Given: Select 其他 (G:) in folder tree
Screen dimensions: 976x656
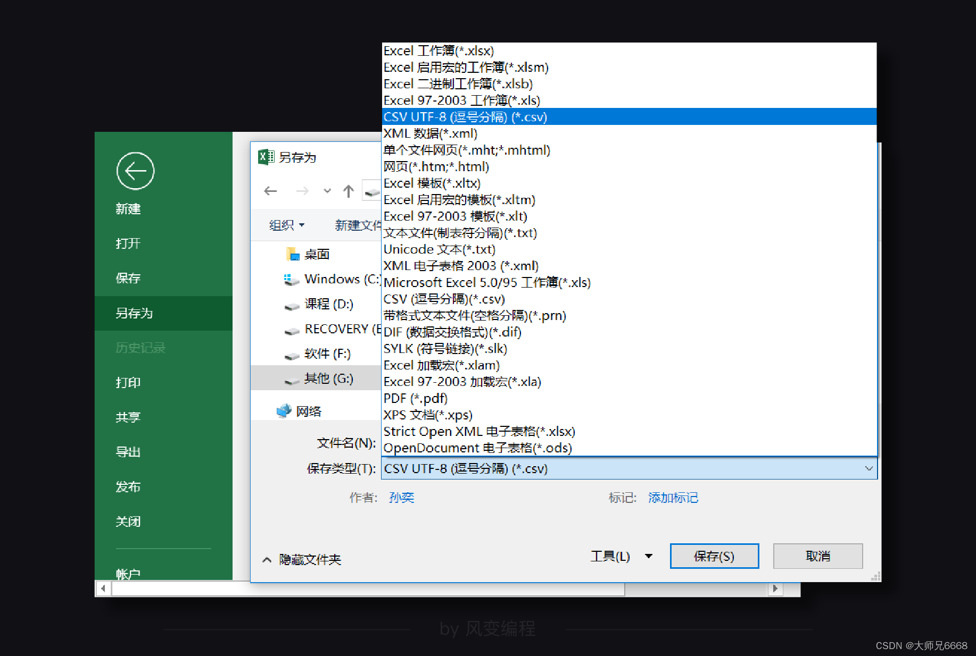Looking at the screenshot, I should [x=329, y=379].
